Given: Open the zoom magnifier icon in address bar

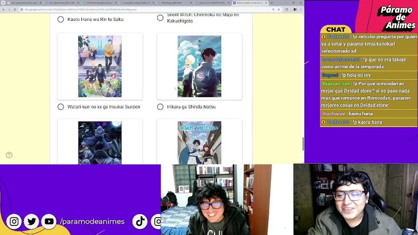Looking at the screenshot, I should pos(273,9).
